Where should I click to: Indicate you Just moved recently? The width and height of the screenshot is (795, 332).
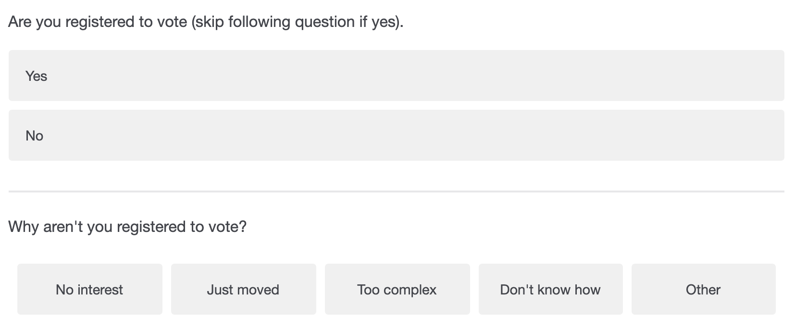243,289
